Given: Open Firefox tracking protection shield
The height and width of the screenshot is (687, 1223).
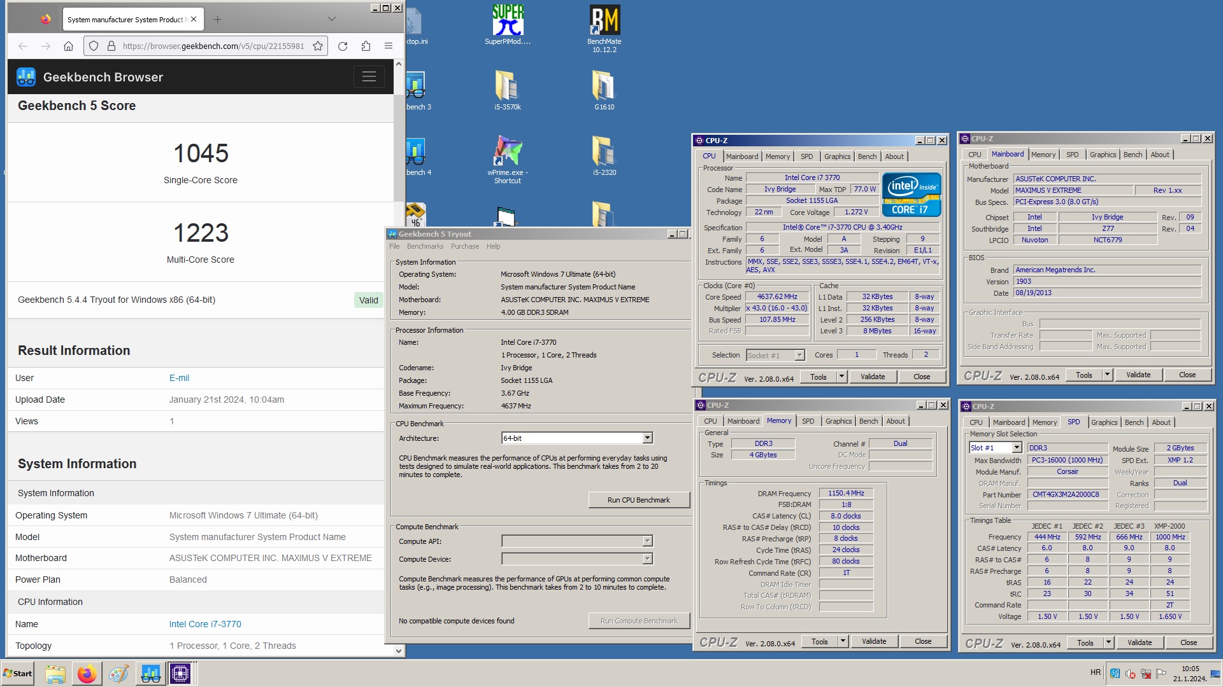Looking at the screenshot, I should 94,46.
